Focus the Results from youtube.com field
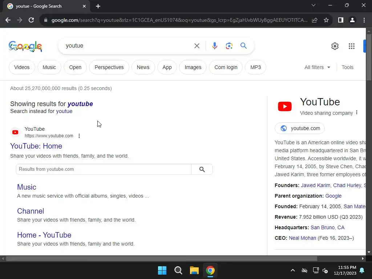The image size is (372, 279). (104, 169)
